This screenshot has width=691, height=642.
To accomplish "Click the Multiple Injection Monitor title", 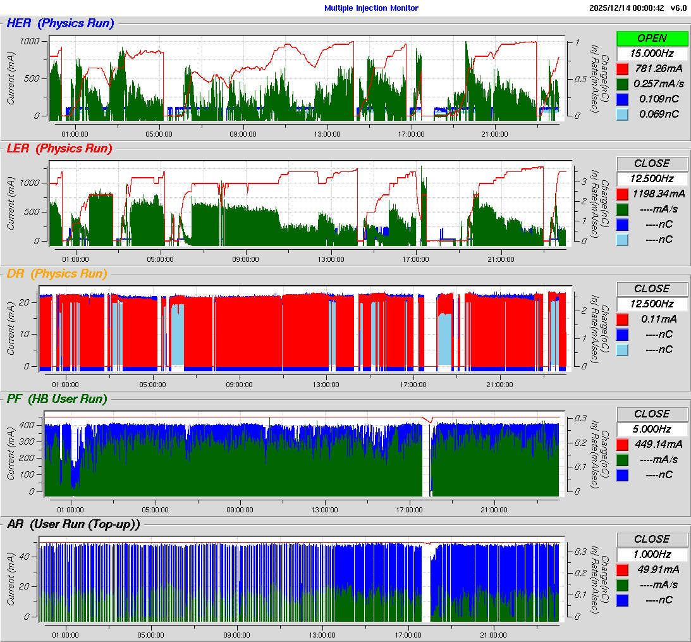I will [x=371, y=8].
